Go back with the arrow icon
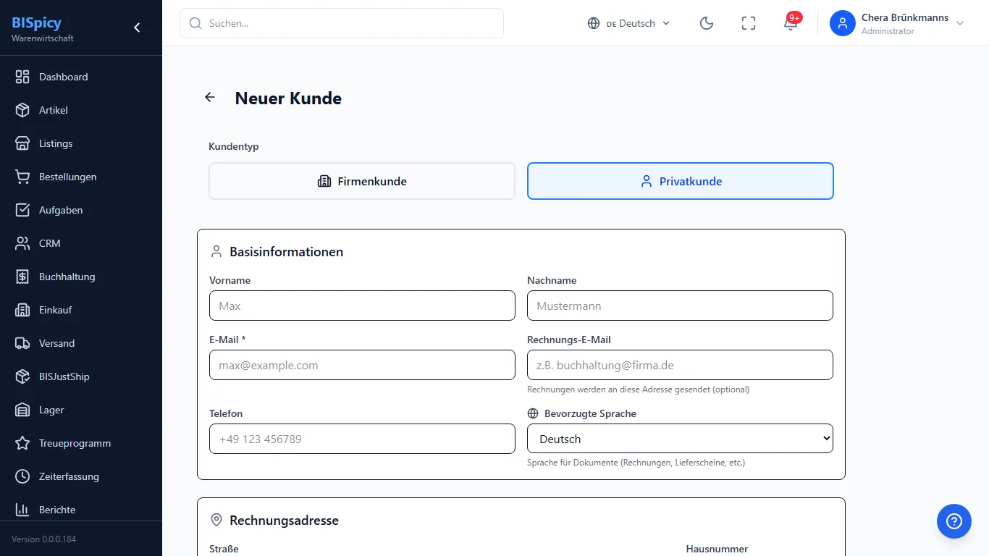The image size is (989, 556). pos(210,97)
